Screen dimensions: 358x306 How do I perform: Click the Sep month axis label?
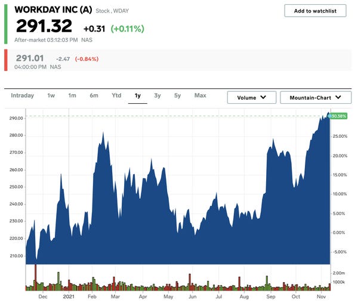(x=271, y=296)
